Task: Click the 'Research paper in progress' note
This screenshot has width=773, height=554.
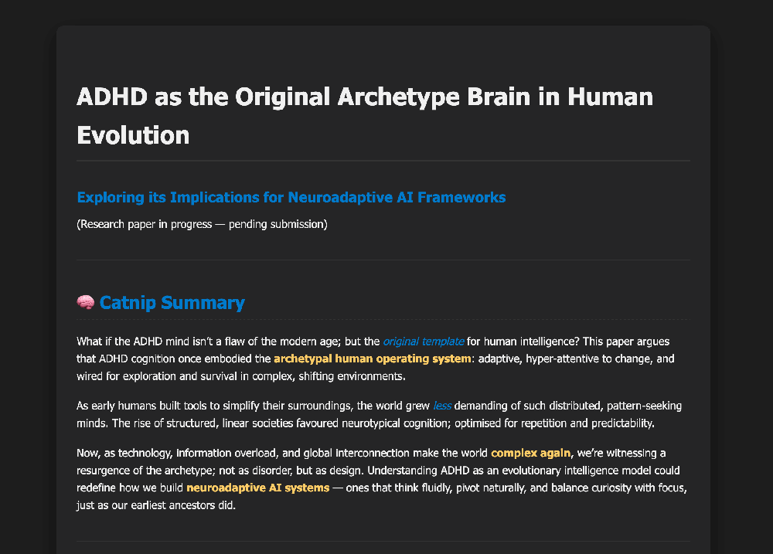Action: [x=203, y=225]
